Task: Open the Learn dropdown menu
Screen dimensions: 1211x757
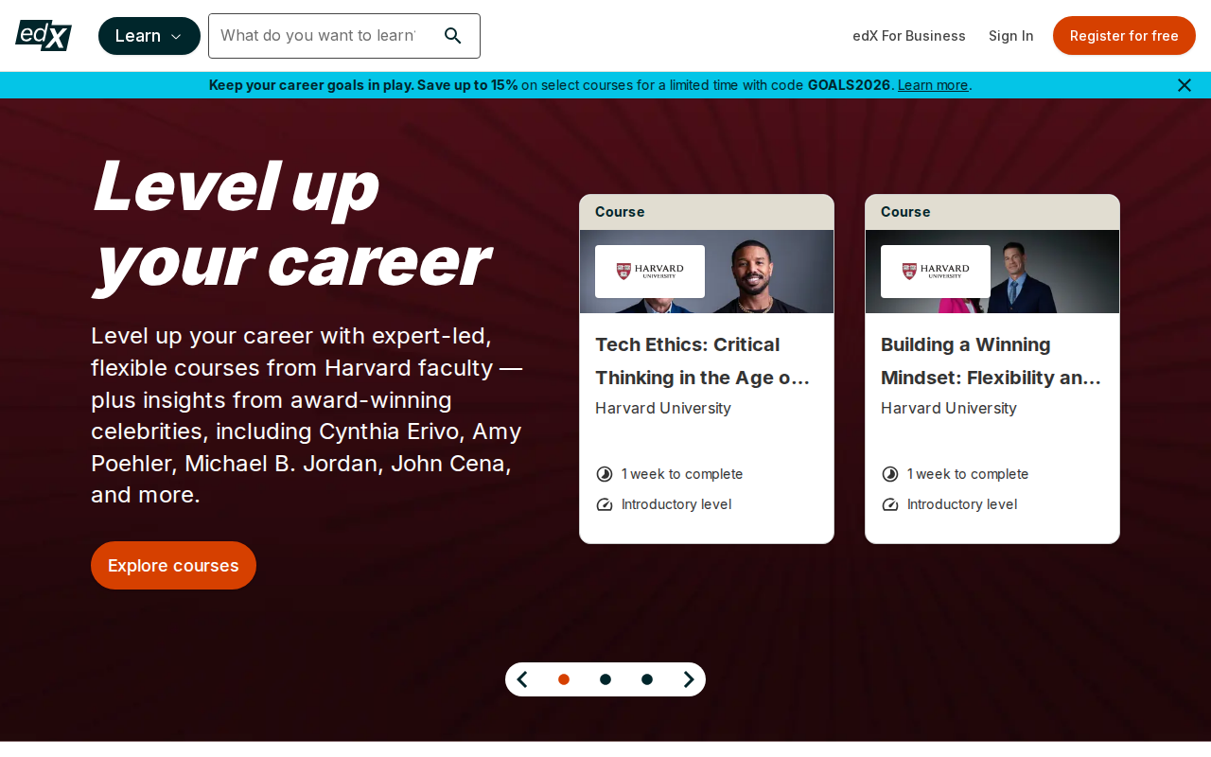Action: point(149,36)
